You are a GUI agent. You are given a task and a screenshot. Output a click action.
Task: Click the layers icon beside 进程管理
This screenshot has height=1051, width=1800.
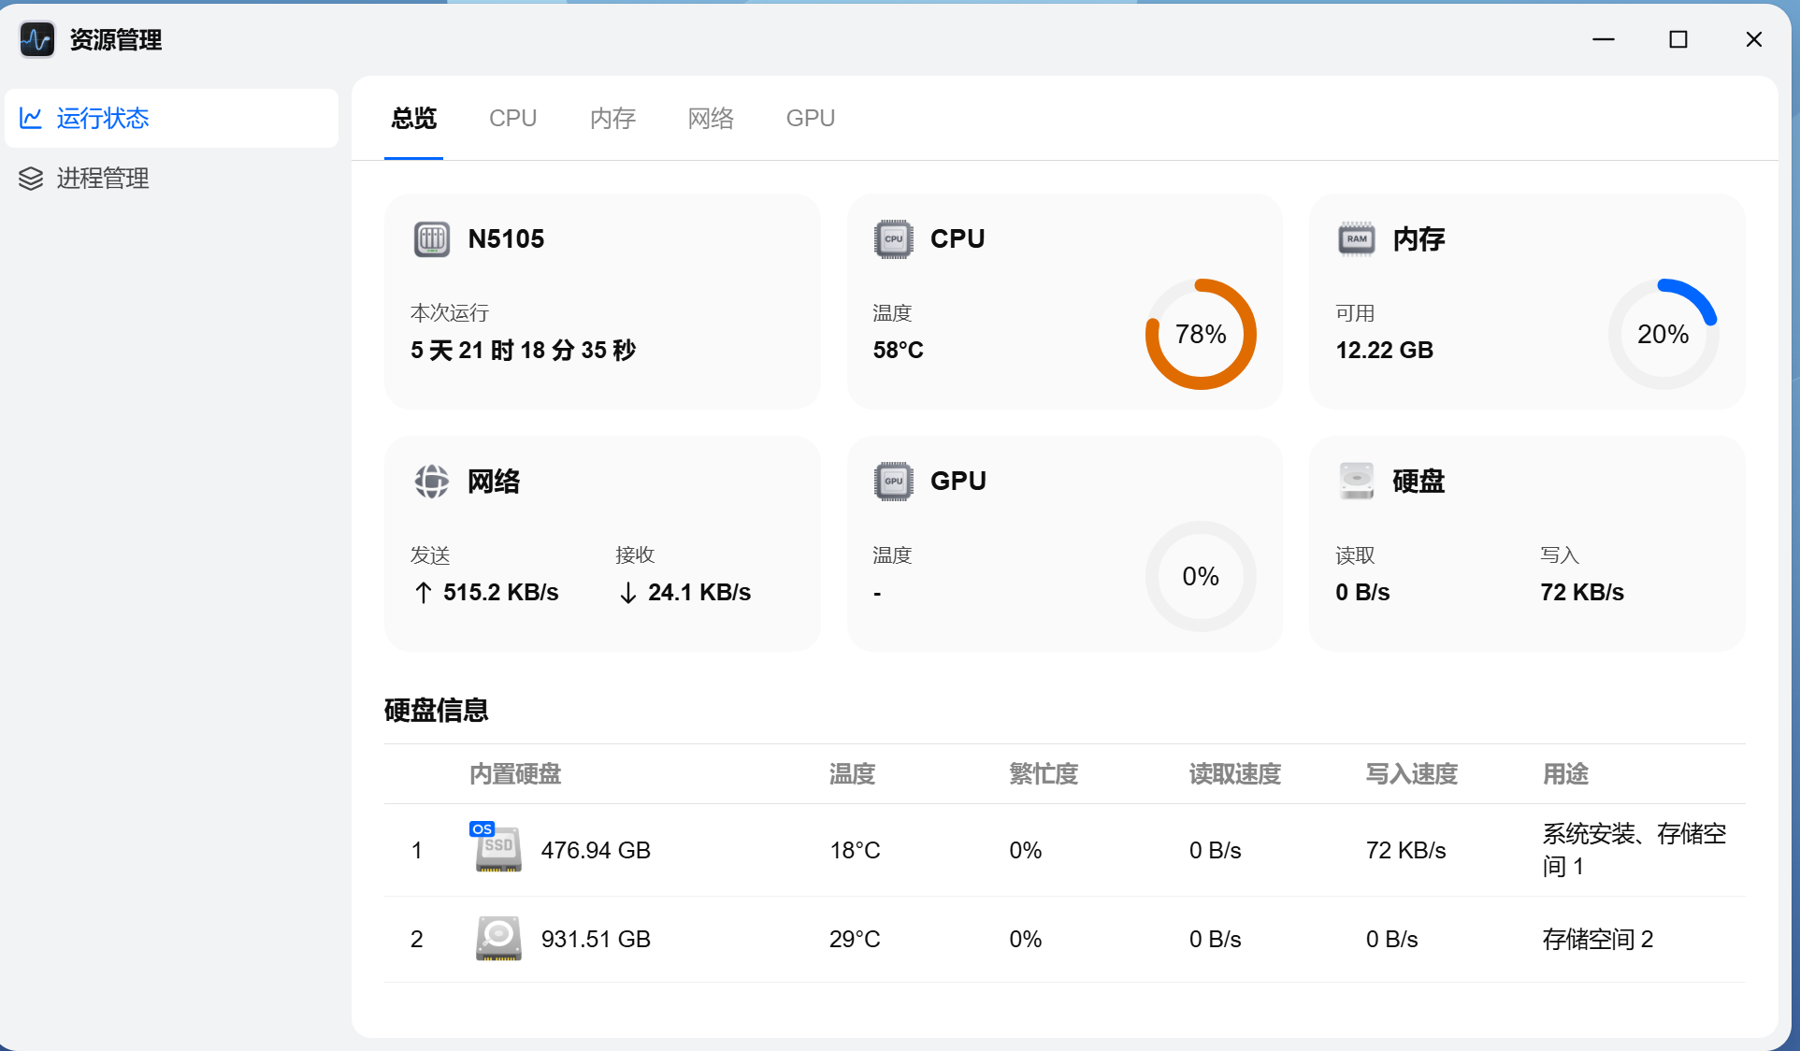click(31, 179)
